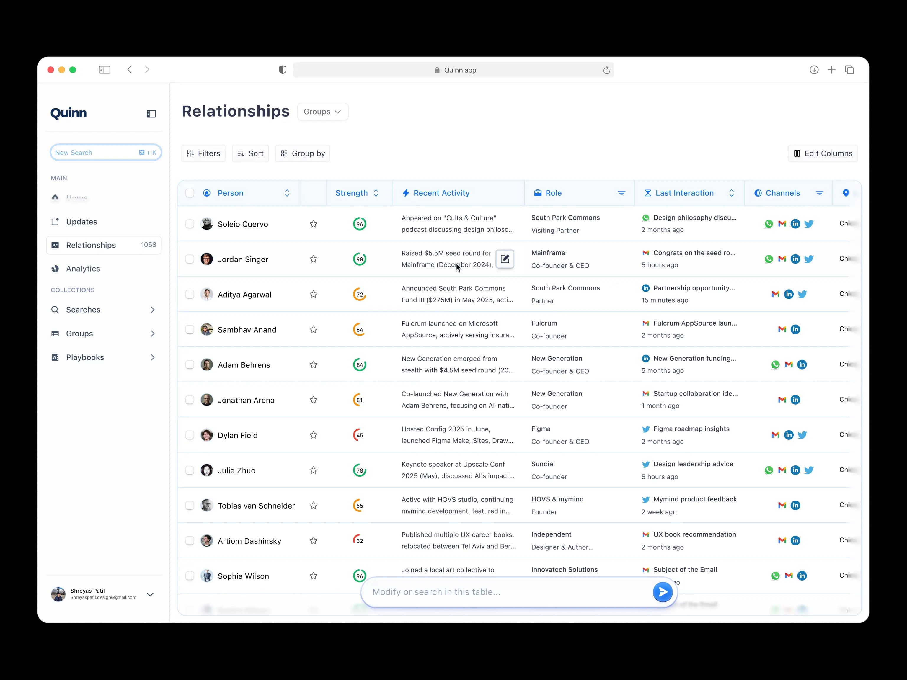Open WhatsApp channel for Julie Zhuo
The width and height of the screenshot is (907, 680).
[769, 470]
